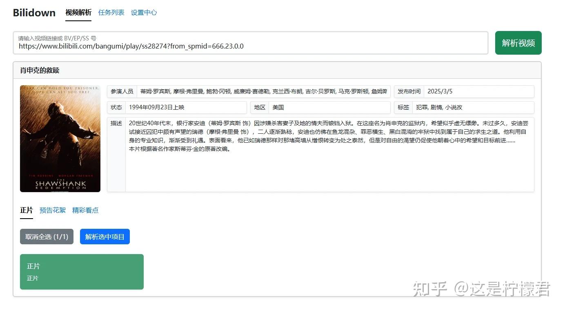Screen dimensions: 565x312
Task: Click the 解析视频 button
Action: coord(518,42)
